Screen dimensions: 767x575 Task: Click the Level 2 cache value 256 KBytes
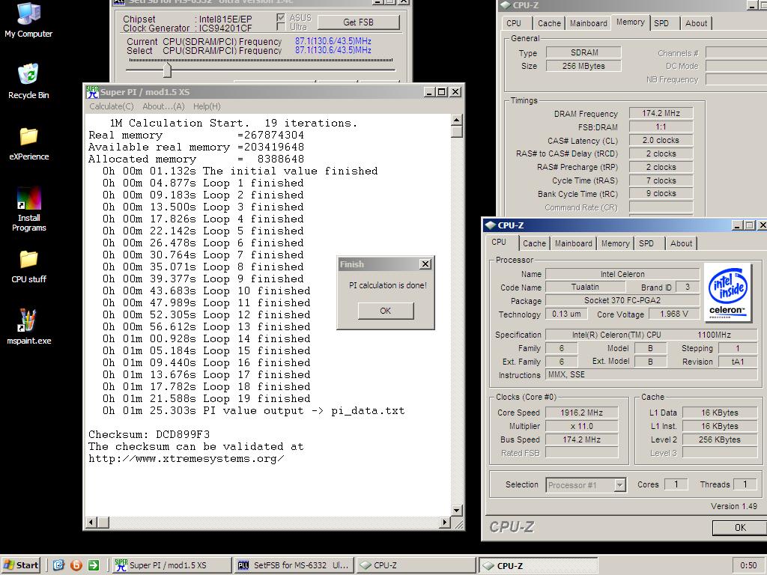click(719, 439)
